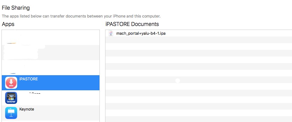Select the Keynote app icon
The image size is (292, 122).
11,113
